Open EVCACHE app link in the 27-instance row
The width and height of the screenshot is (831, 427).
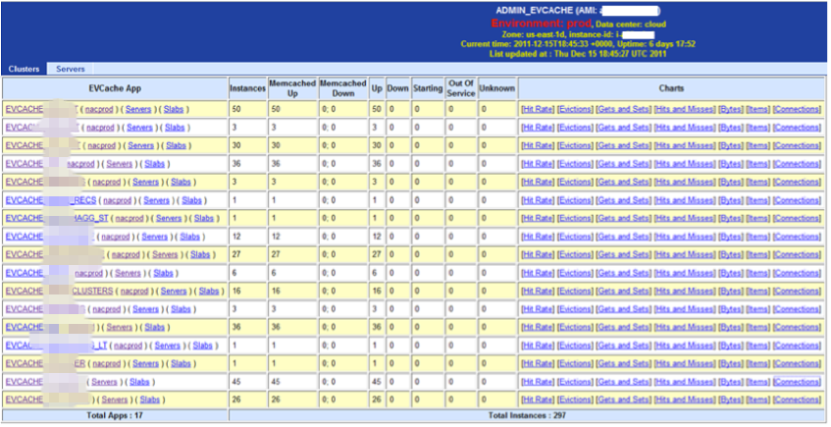(25, 254)
